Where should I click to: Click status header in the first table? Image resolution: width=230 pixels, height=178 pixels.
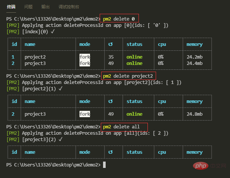coord(134,44)
